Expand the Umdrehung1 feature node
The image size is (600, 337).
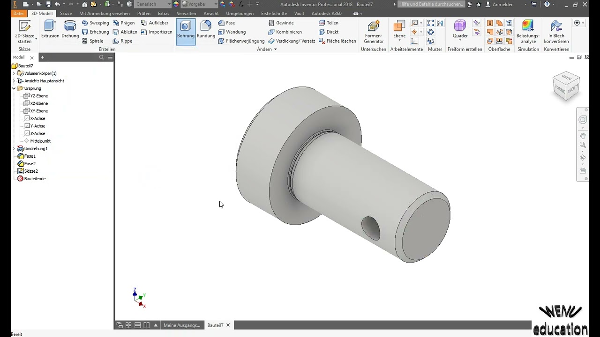pos(14,148)
